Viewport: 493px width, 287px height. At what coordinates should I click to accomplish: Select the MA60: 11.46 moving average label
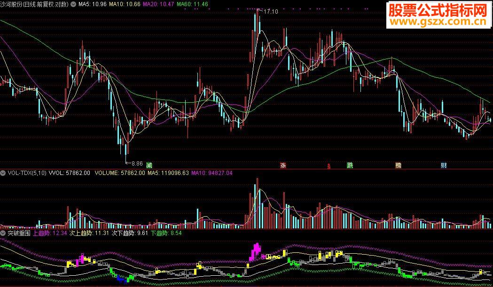[192, 4]
